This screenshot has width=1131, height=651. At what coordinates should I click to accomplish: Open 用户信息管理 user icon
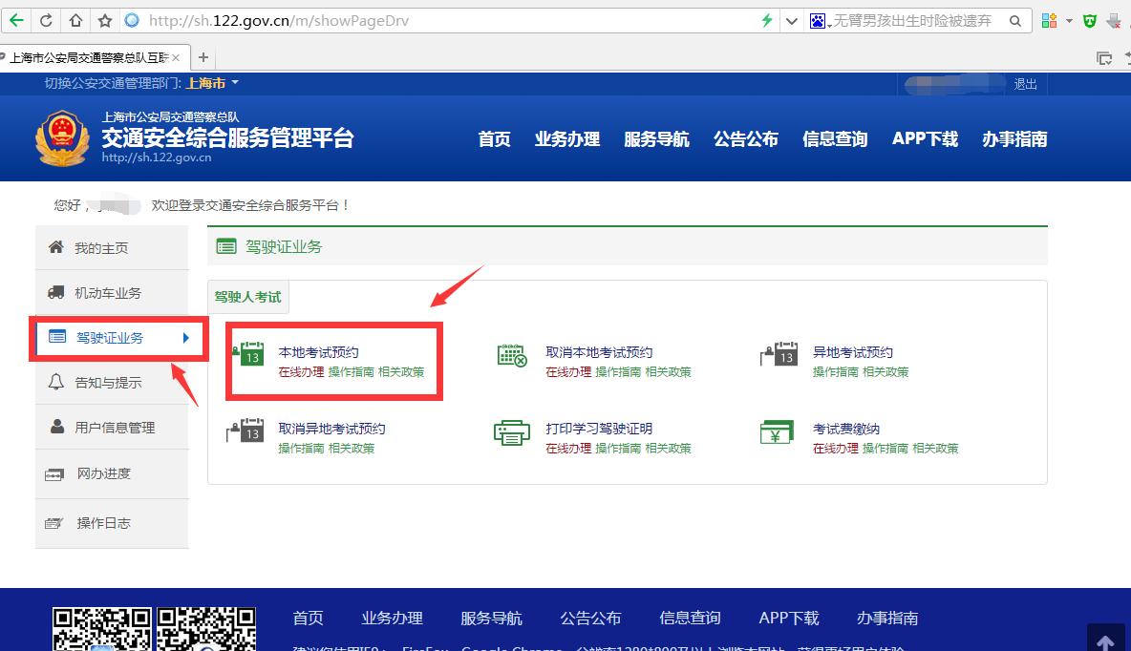(54, 427)
